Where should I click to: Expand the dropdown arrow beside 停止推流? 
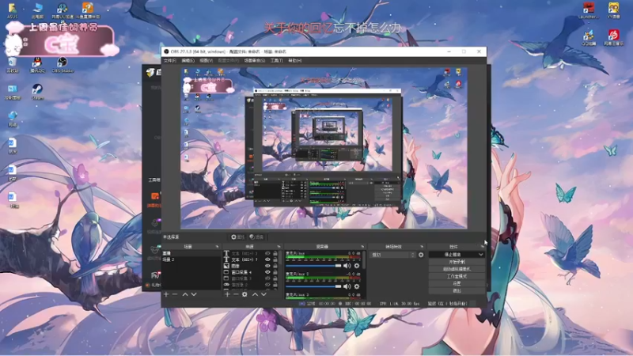[481, 255]
